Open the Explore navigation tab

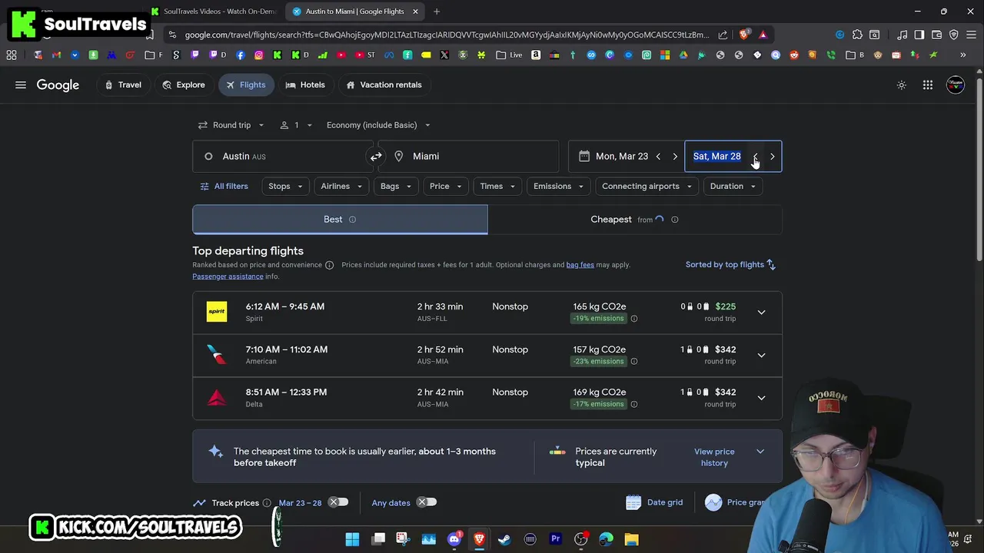[184, 85]
